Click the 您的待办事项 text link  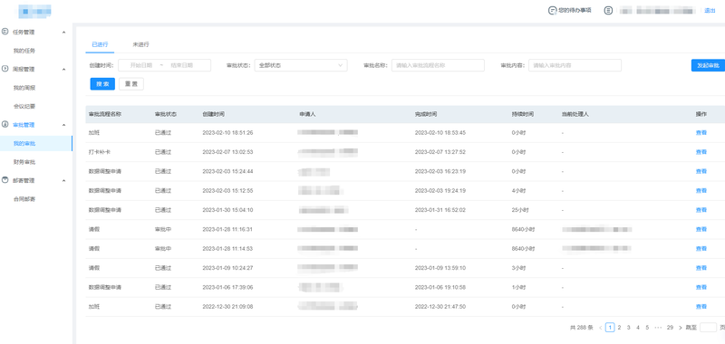(x=575, y=10)
